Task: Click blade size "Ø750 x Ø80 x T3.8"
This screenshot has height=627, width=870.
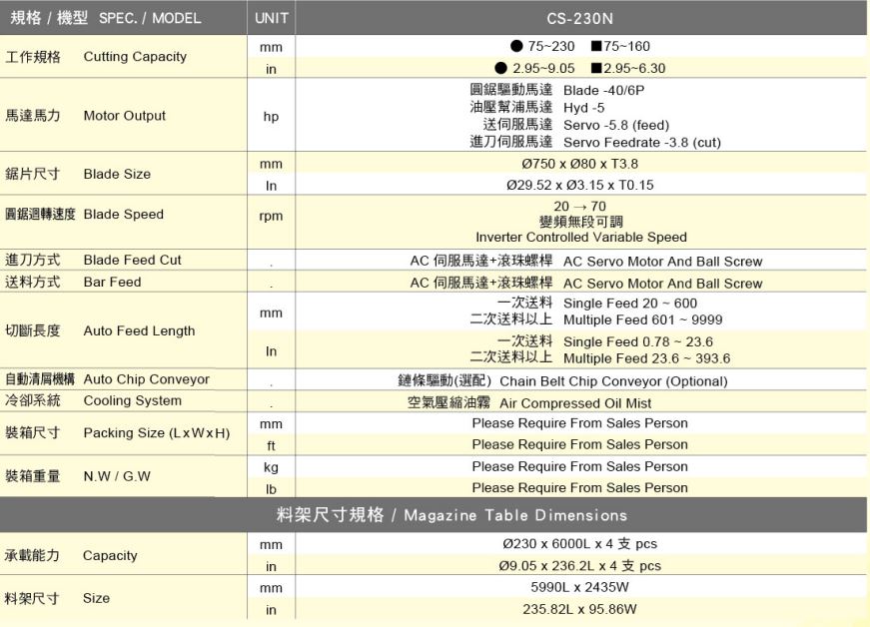Action: coord(579,164)
